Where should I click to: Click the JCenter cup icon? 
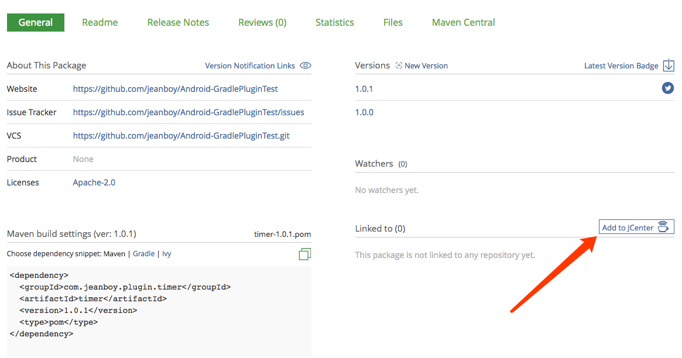(663, 227)
